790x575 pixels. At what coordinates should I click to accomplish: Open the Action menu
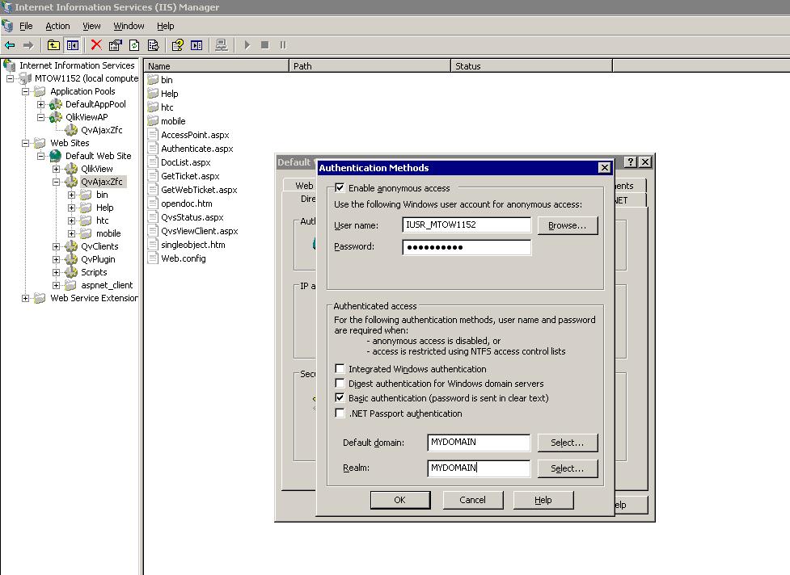tap(57, 26)
